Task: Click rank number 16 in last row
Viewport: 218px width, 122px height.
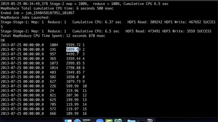Action: [x=85, y=114]
